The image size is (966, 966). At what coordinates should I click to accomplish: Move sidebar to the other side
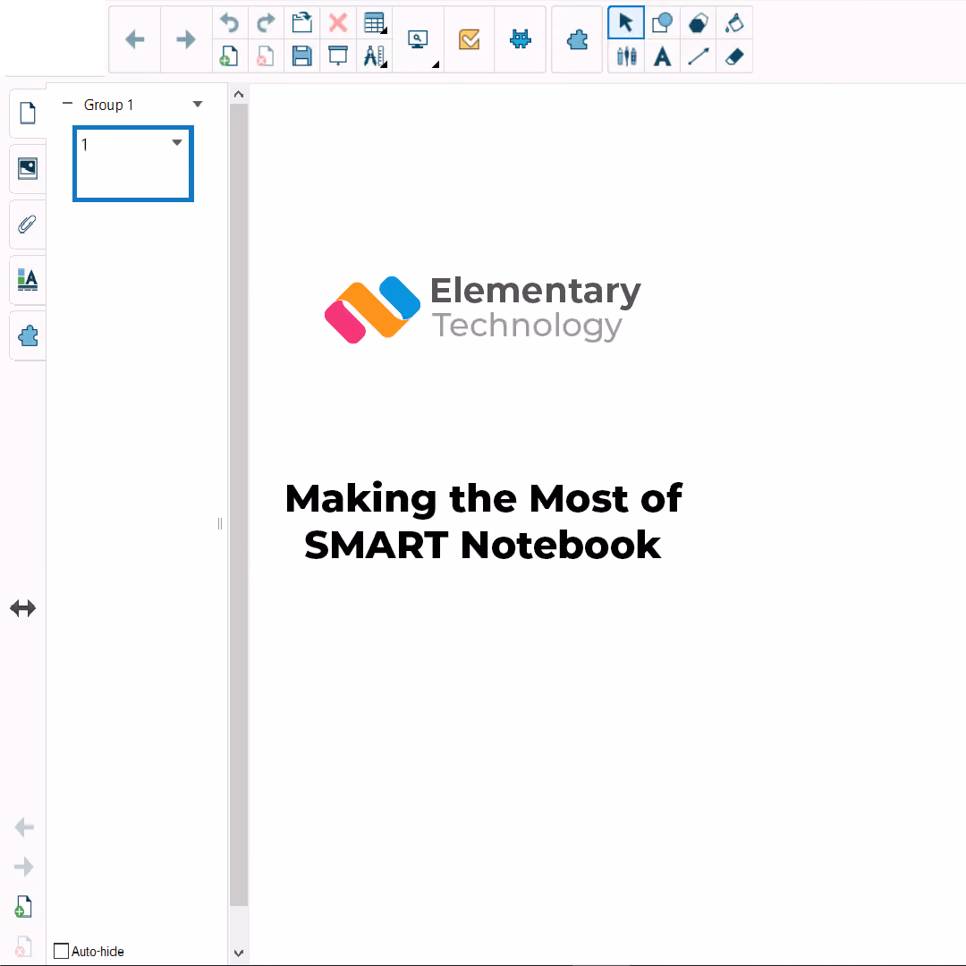23,609
